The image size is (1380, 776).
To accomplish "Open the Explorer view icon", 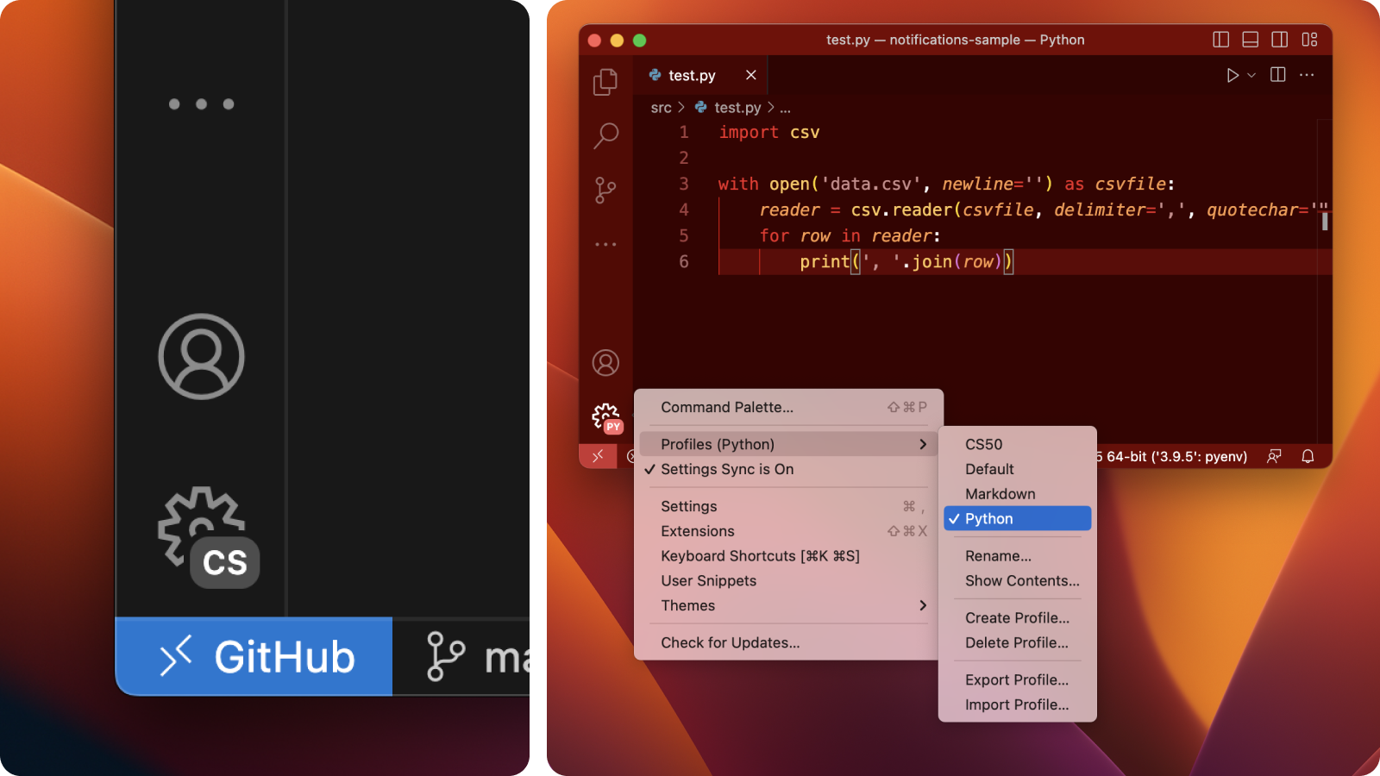I will coord(605,82).
